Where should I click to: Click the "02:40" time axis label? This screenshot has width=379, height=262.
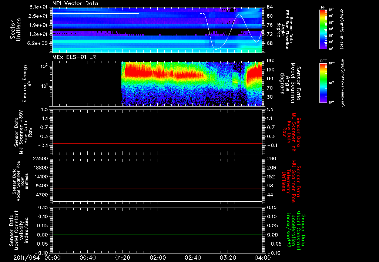(192, 258)
